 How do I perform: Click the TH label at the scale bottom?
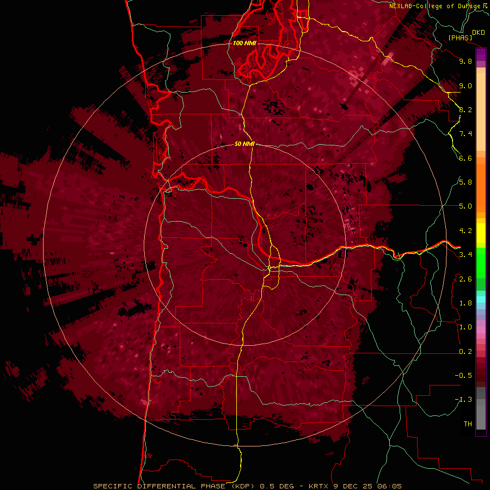(468, 424)
